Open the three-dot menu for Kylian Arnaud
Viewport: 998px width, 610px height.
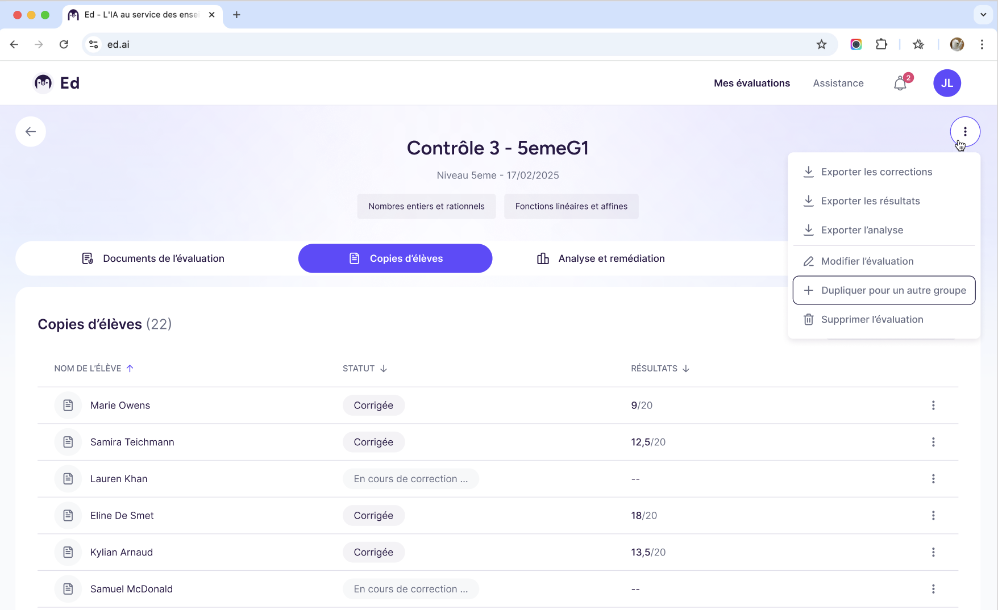[x=933, y=552]
